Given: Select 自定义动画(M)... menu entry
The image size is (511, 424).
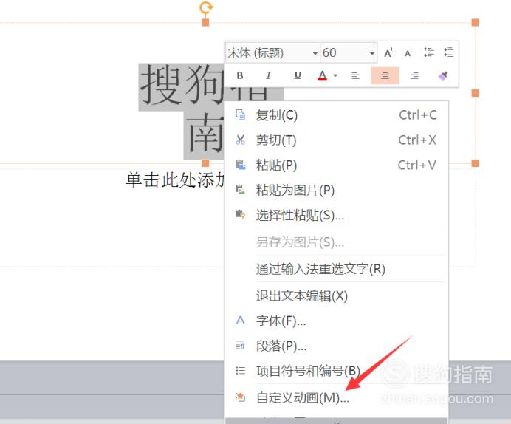Looking at the screenshot, I should point(336,397).
